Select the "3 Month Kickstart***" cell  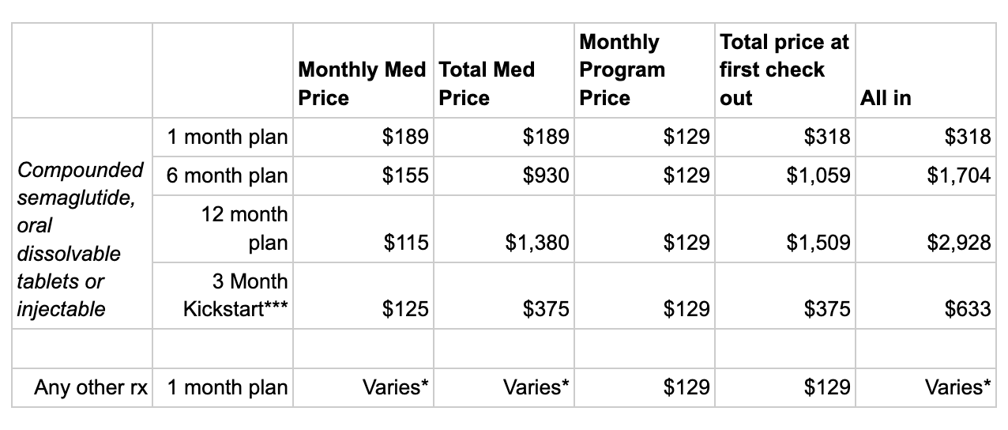(x=236, y=295)
